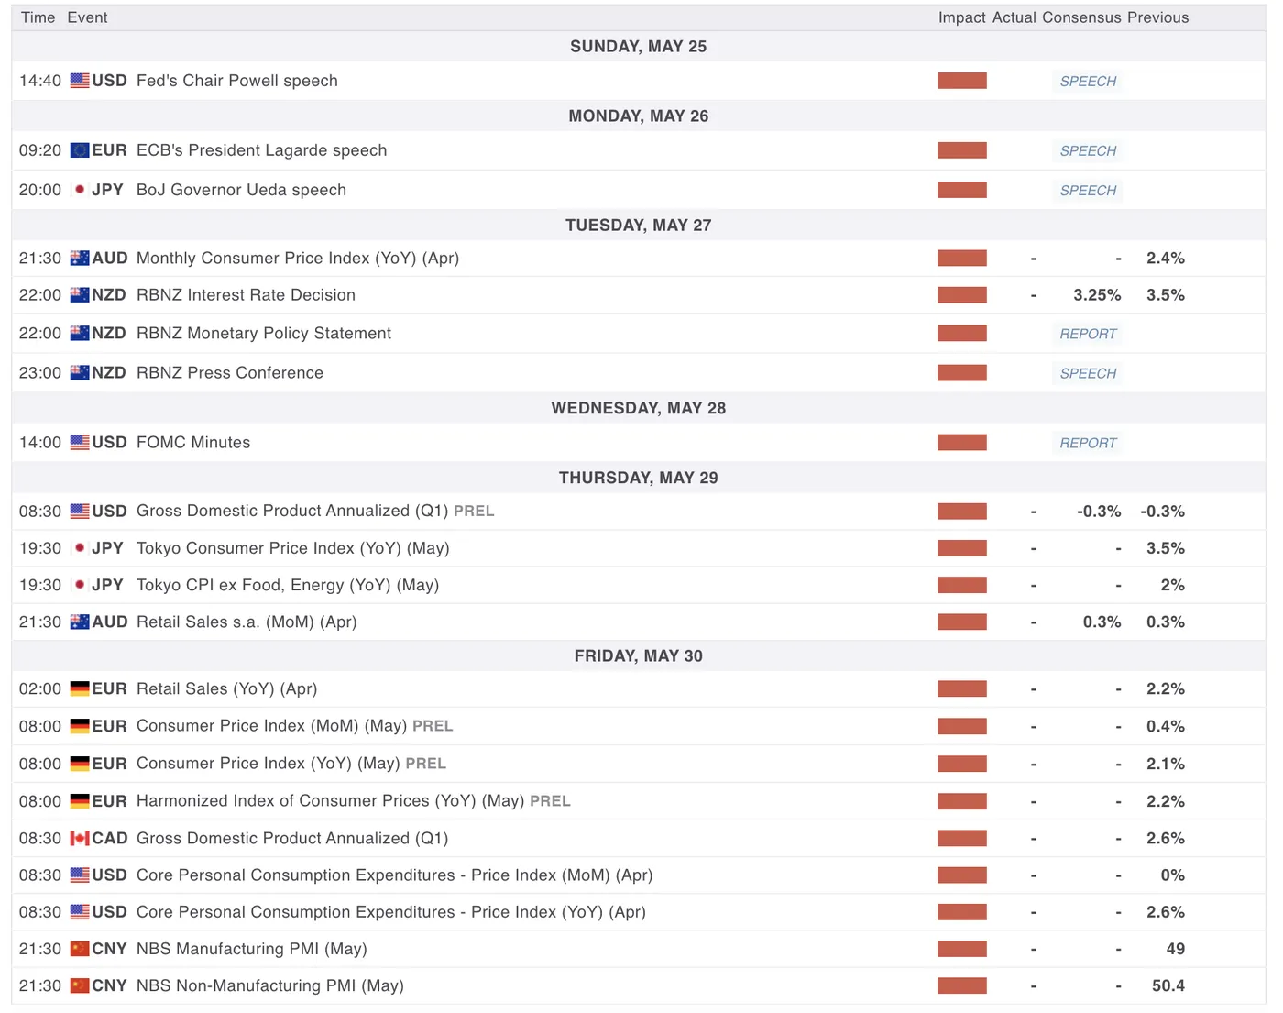
Task: Click Japan flag on Tokyo CPI ex Food, Energy row
Action: pyautogui.click(x=80, y=585)
